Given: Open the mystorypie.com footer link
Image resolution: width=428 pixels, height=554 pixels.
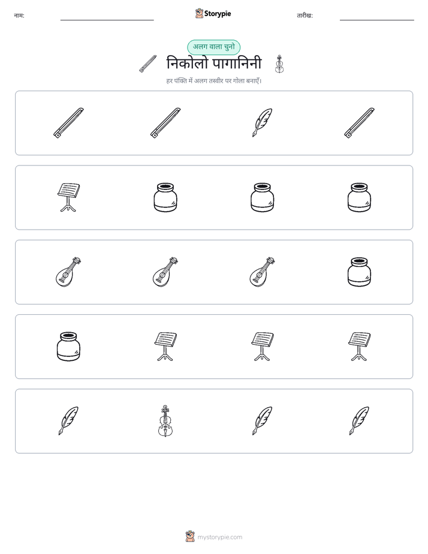Looking at the screenshot, I should 219,537.
